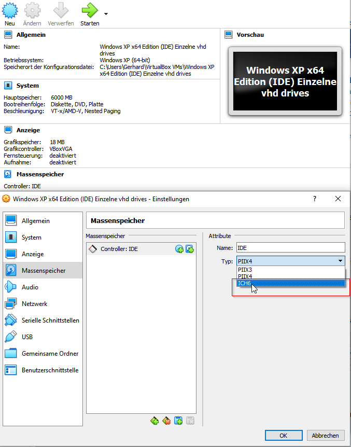This screenshot has height=447, width=351.
Task: Open the Audio settings page
Action: tap(43, 287)
